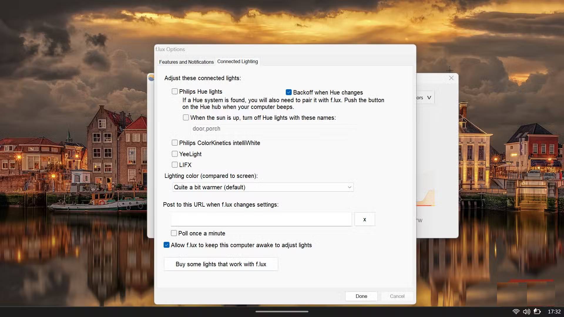This screenshot has height=317, width=564.
Task: Uncheck Backoff when Hue changes
Action: [288, 92]
